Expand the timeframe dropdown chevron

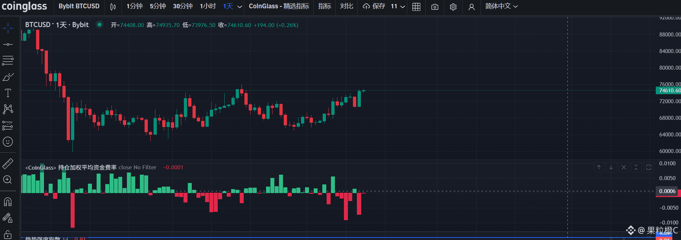click(x=240, y=6)
